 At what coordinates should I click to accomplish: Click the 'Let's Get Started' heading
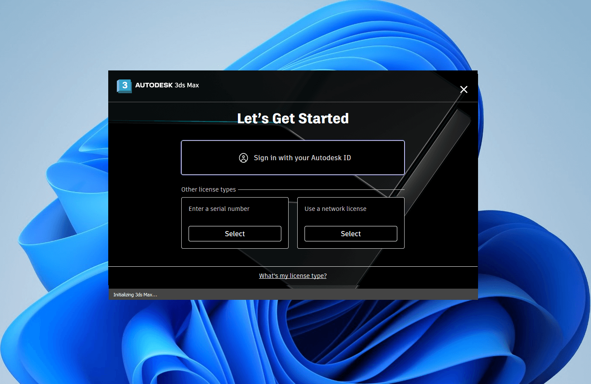pos(293,119)
